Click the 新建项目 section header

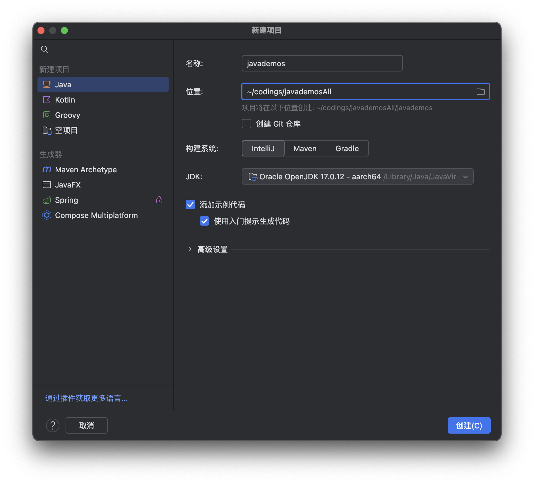pos(54,69)
